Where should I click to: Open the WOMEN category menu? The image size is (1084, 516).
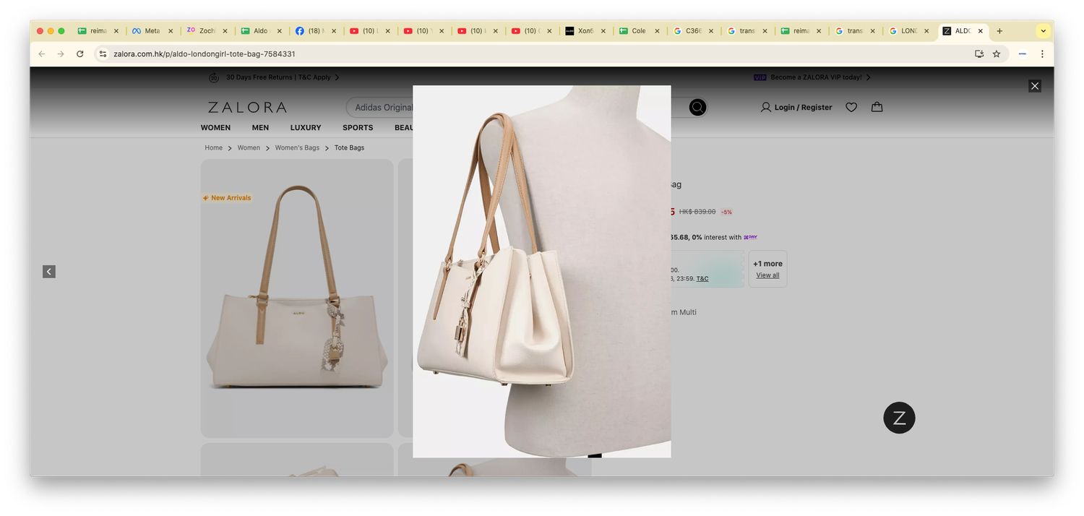point(215,127)
